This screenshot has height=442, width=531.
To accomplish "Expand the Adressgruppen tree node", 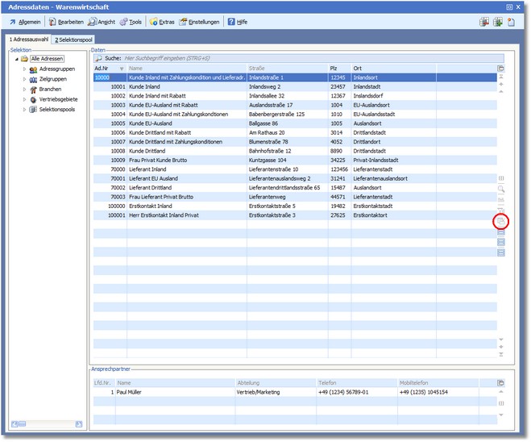I will click(24, 69).
